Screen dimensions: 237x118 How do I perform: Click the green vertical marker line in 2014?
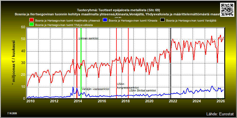[x=81, y=63]
